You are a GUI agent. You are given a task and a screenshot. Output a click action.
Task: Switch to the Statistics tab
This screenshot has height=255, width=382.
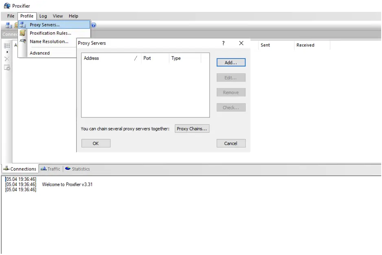(77, 169)
